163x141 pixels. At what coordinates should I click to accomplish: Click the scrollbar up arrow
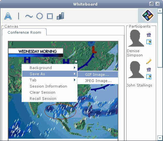coord(160,11)
